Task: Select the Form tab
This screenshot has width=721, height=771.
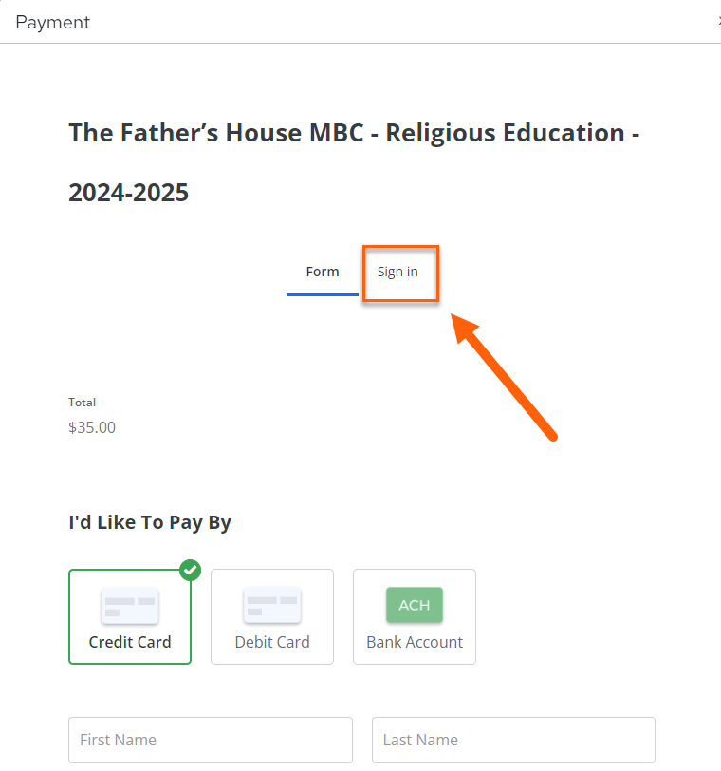Action: tap(323, 272)
